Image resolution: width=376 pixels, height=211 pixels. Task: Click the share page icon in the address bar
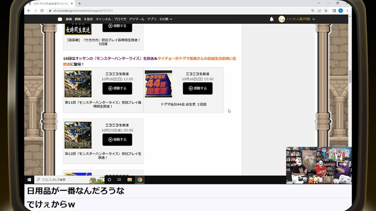point(320,11)
